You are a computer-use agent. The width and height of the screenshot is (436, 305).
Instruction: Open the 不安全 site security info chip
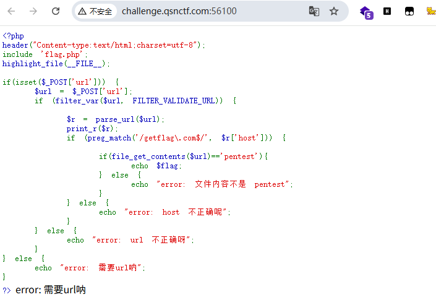(x=95, y=11)
